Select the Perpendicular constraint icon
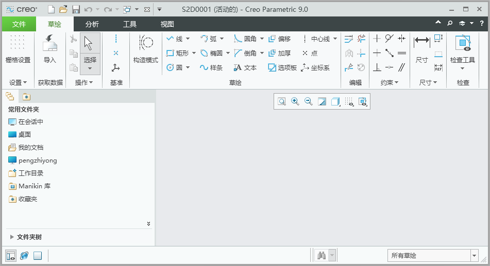Screen dimensions: 490x266 pyautogui.click(x=377, y=67)
